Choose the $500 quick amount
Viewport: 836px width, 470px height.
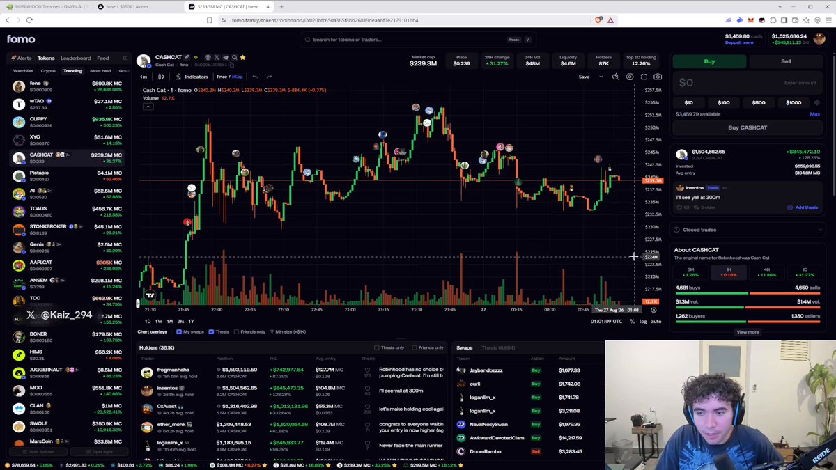point(759,102)
